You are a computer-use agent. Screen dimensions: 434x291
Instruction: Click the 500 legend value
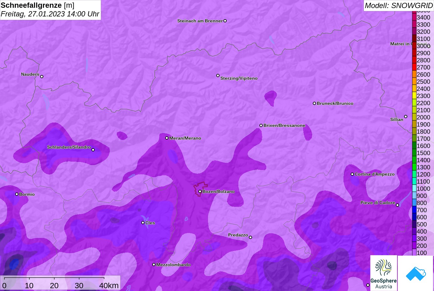pos(422,224)
